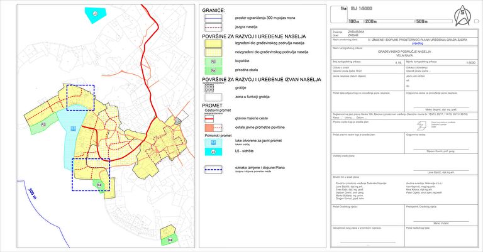This screenshot has height=252, width=483.
Task: Click the planning institute logo in title block
Action: pyautogui.click(x=421, y=126)
